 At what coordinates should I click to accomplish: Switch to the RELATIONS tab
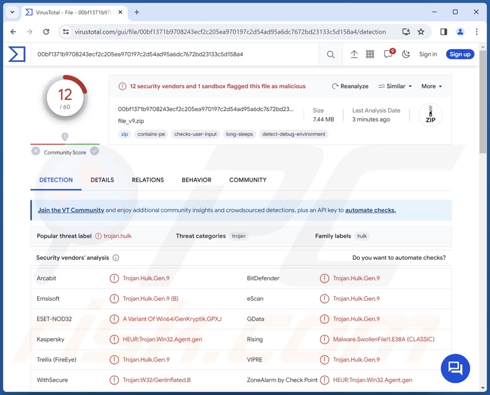148,180
